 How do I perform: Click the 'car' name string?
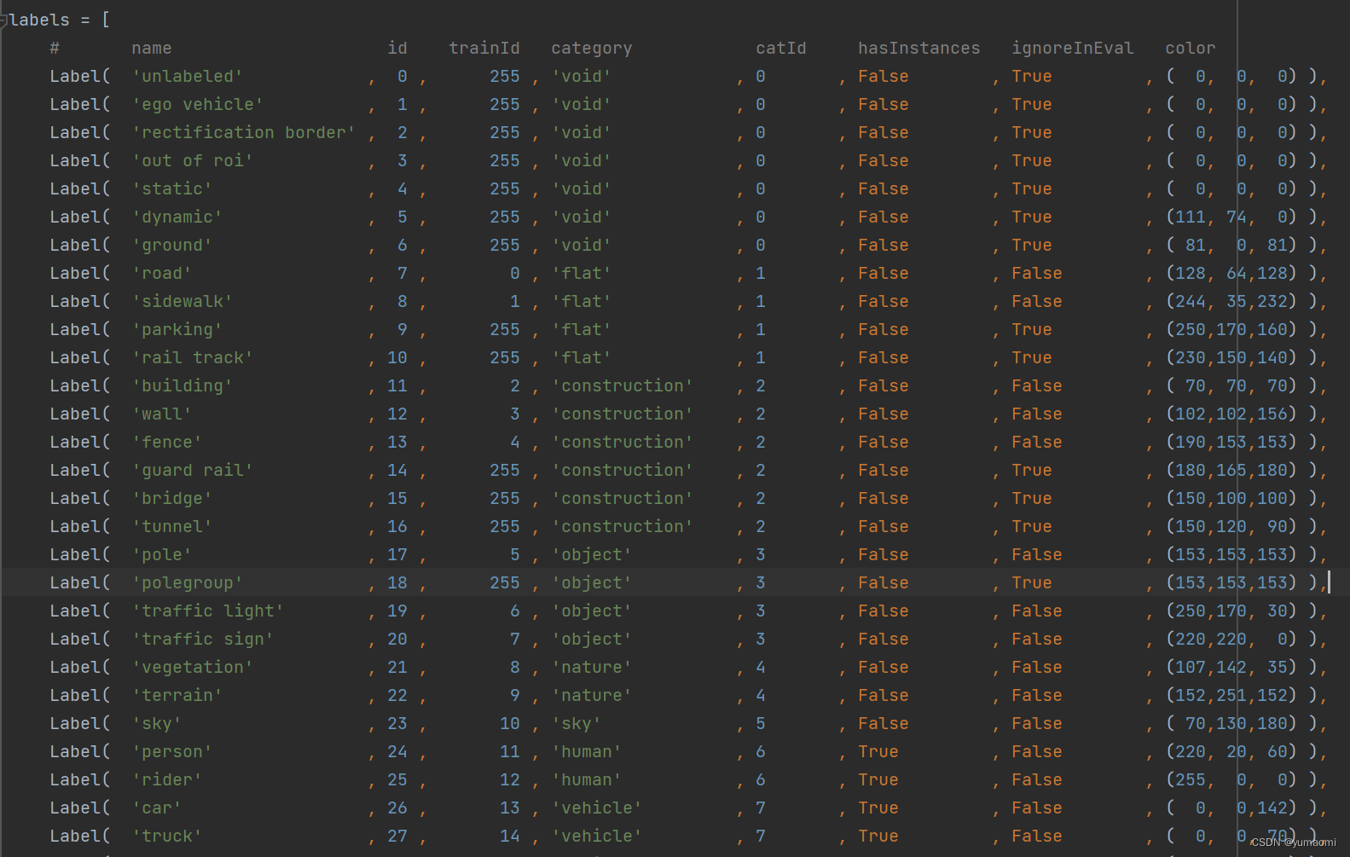tap(157, 808)
